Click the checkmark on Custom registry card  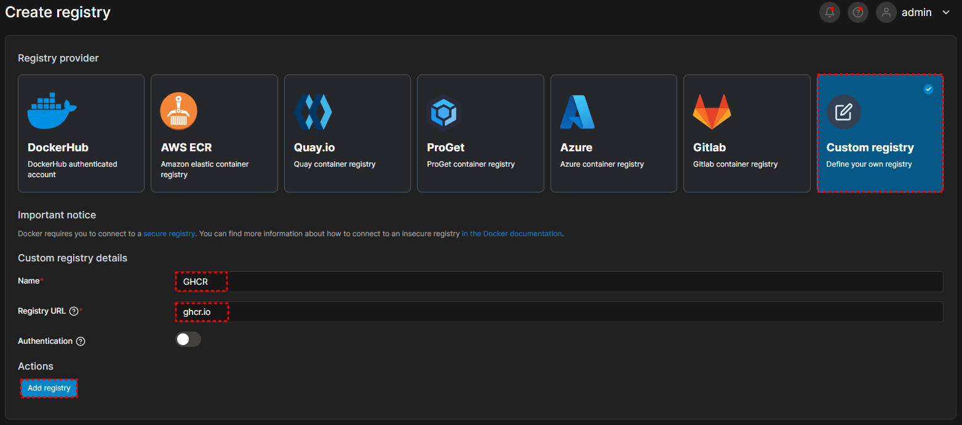pyautogui.click(x=929, y=89)
